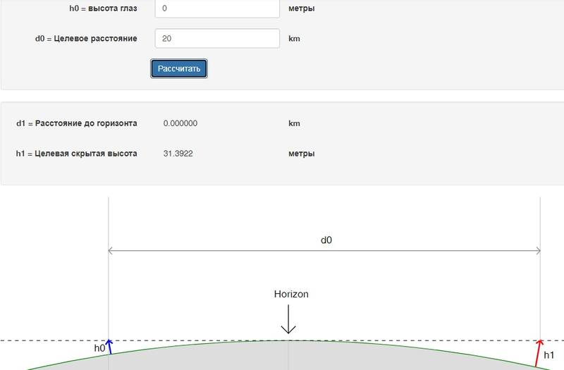Select the 31.3922 hidden height value

[178, 154]
